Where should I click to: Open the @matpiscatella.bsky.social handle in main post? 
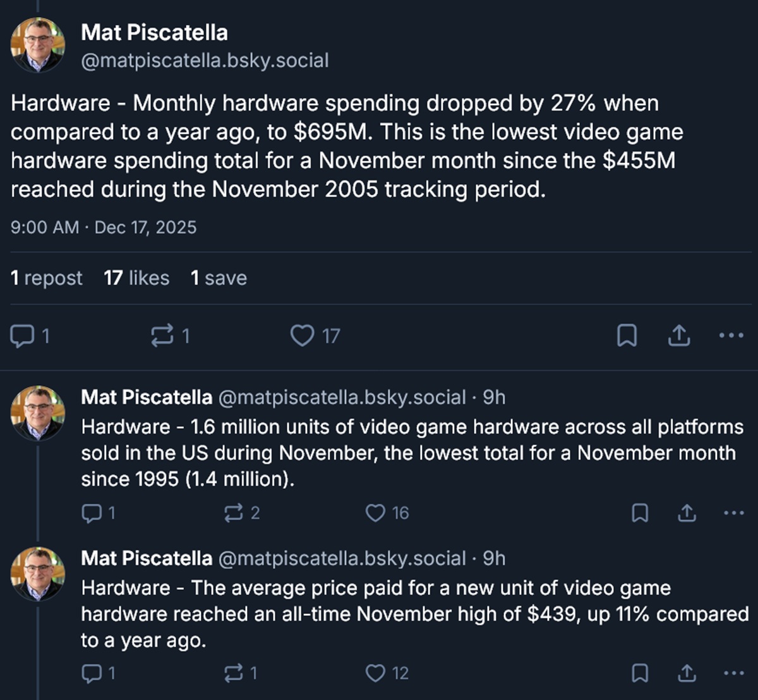coord(205,61)
